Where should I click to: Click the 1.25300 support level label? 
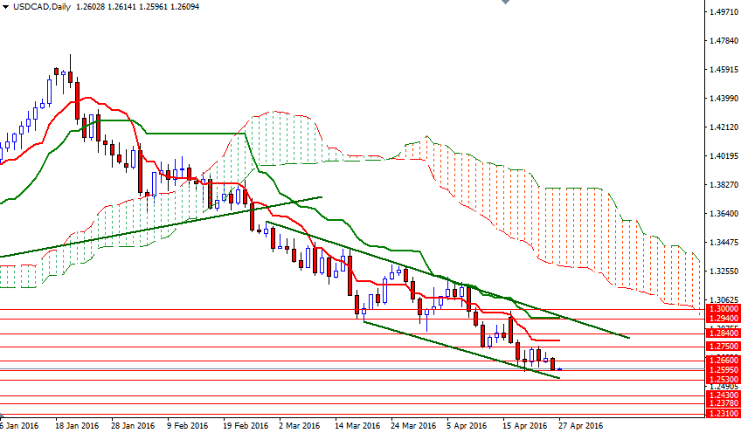[x=723, y=380]
